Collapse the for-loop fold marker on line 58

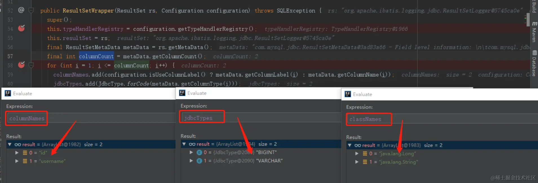[x=31, y=65]
